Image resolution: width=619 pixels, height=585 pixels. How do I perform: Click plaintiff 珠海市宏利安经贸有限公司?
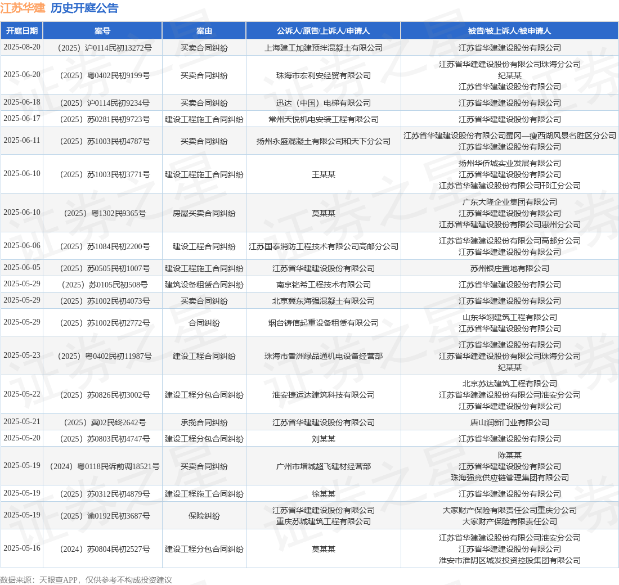324,75
